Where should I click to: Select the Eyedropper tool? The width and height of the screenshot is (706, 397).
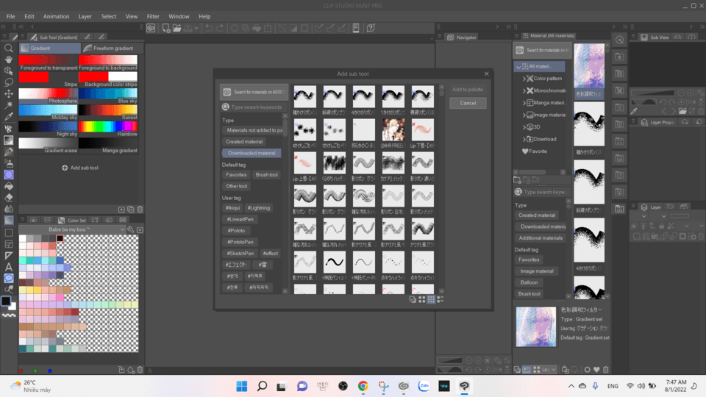click(x=9, y=116)
